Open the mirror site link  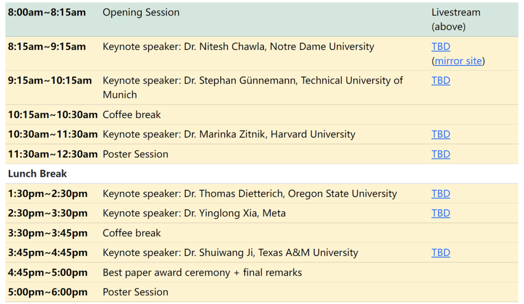(x=458, y=61)
